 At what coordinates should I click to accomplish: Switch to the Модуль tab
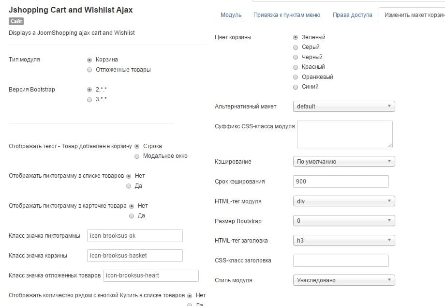pyautogui.click(x=231, y=15)
